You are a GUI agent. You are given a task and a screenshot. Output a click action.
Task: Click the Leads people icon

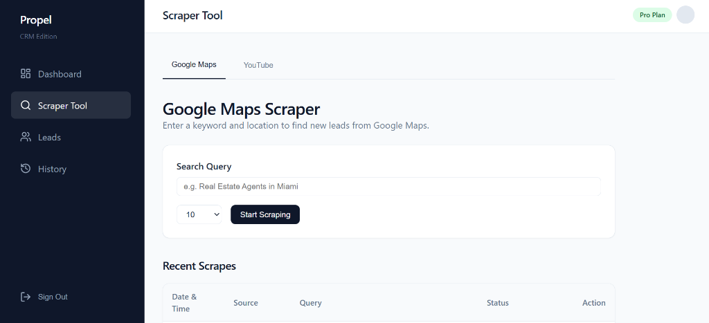pyautogui.click(x=26, y=137)
